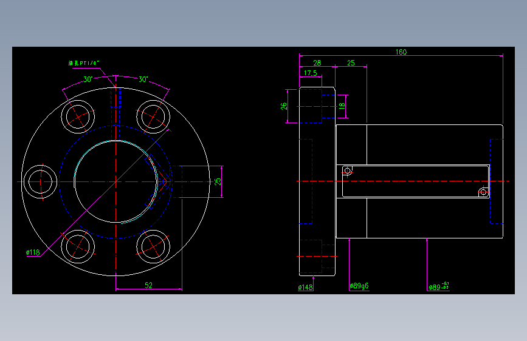This screenshot has width=527, height=341.
Task: Click the ø118 bolt circle dimension
Action: pyautogui.click(x=33, y=252)
